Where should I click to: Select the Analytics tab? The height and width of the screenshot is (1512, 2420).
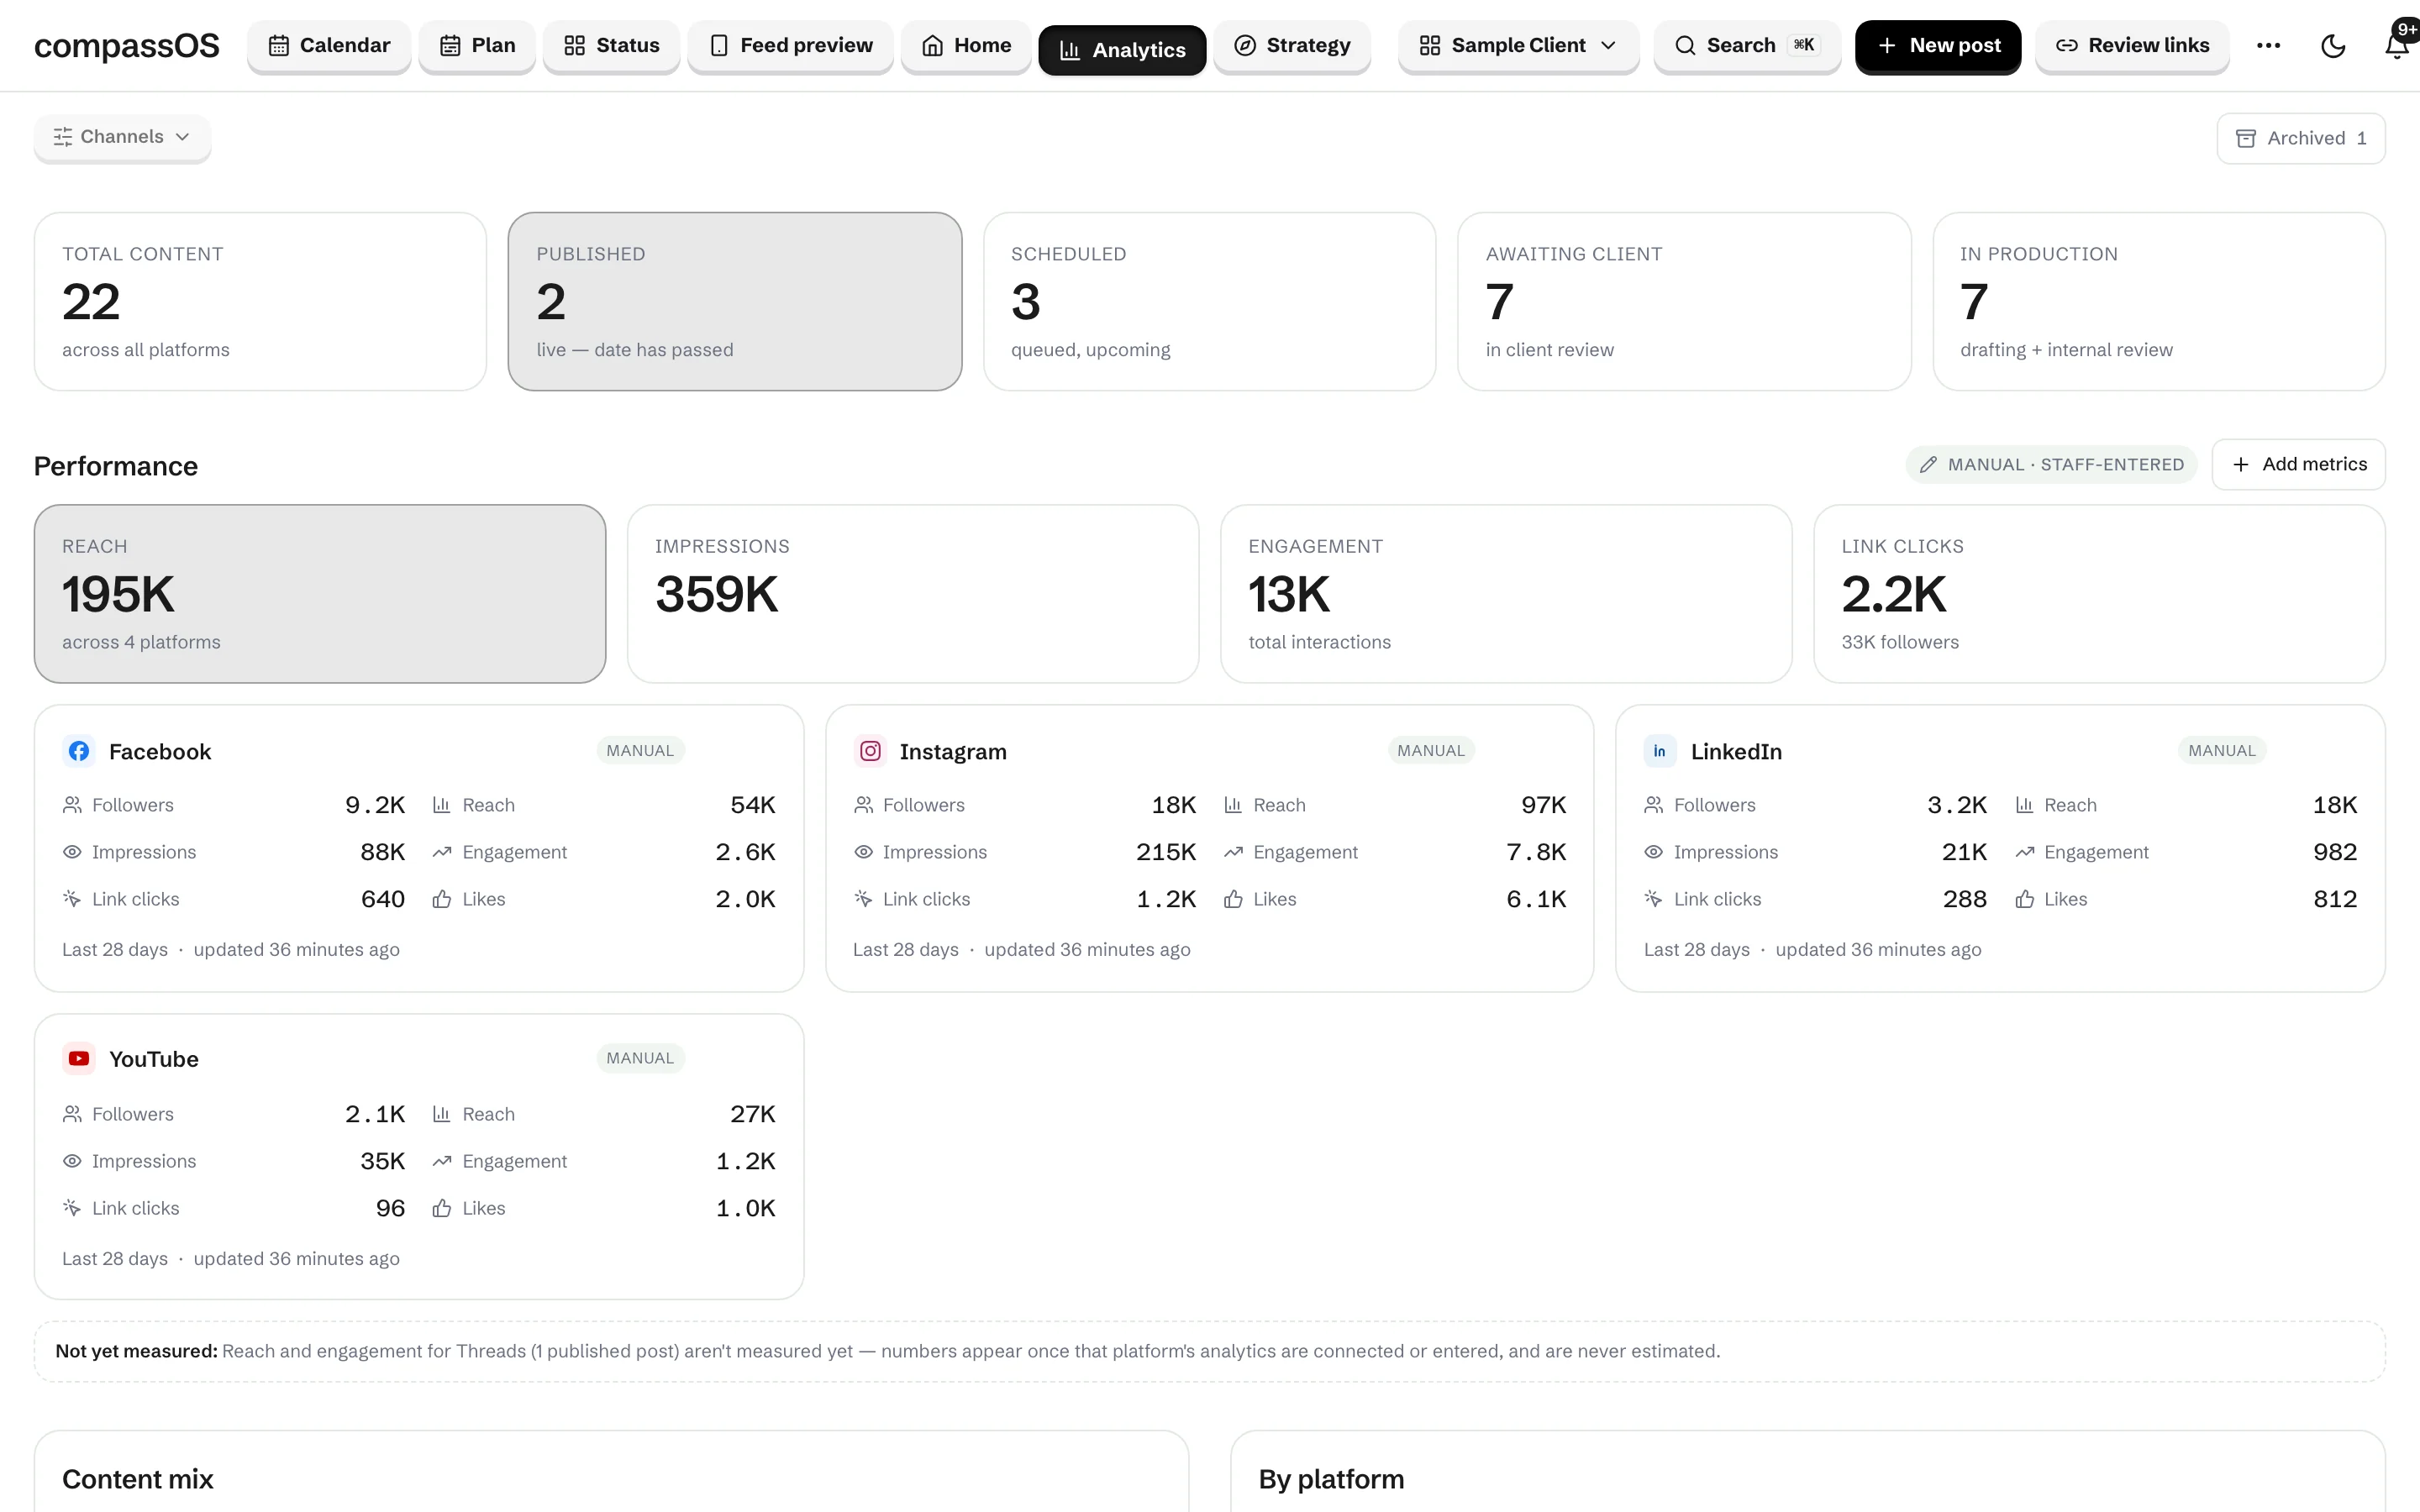[x=1122, y=50]
